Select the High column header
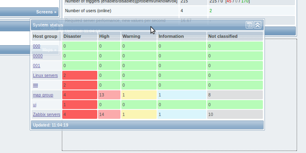This screenshot has width=306, height=153. click(109, 36)
